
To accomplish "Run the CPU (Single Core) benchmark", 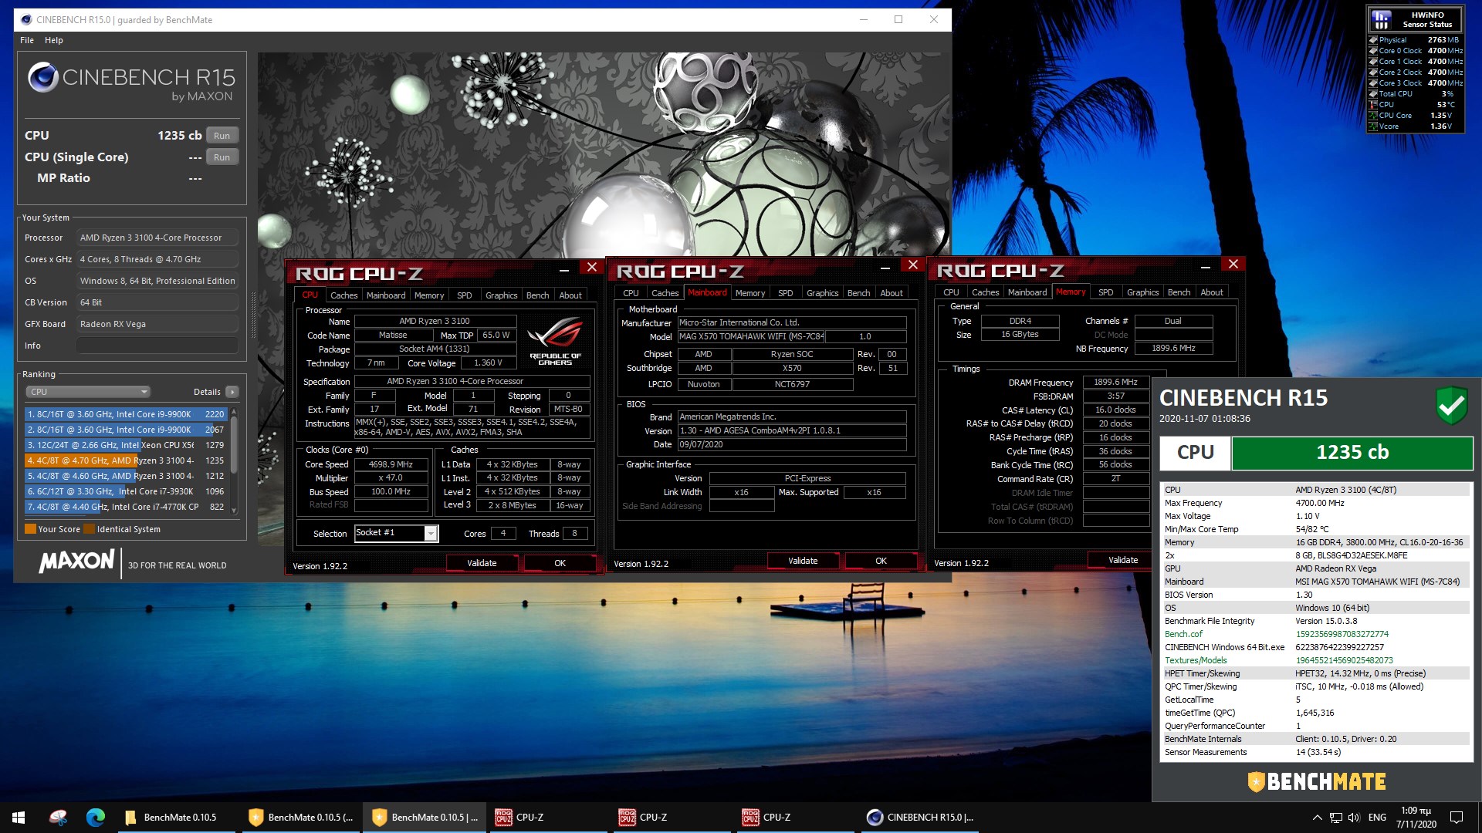I will pyautogui.click(x=222, y=157).
